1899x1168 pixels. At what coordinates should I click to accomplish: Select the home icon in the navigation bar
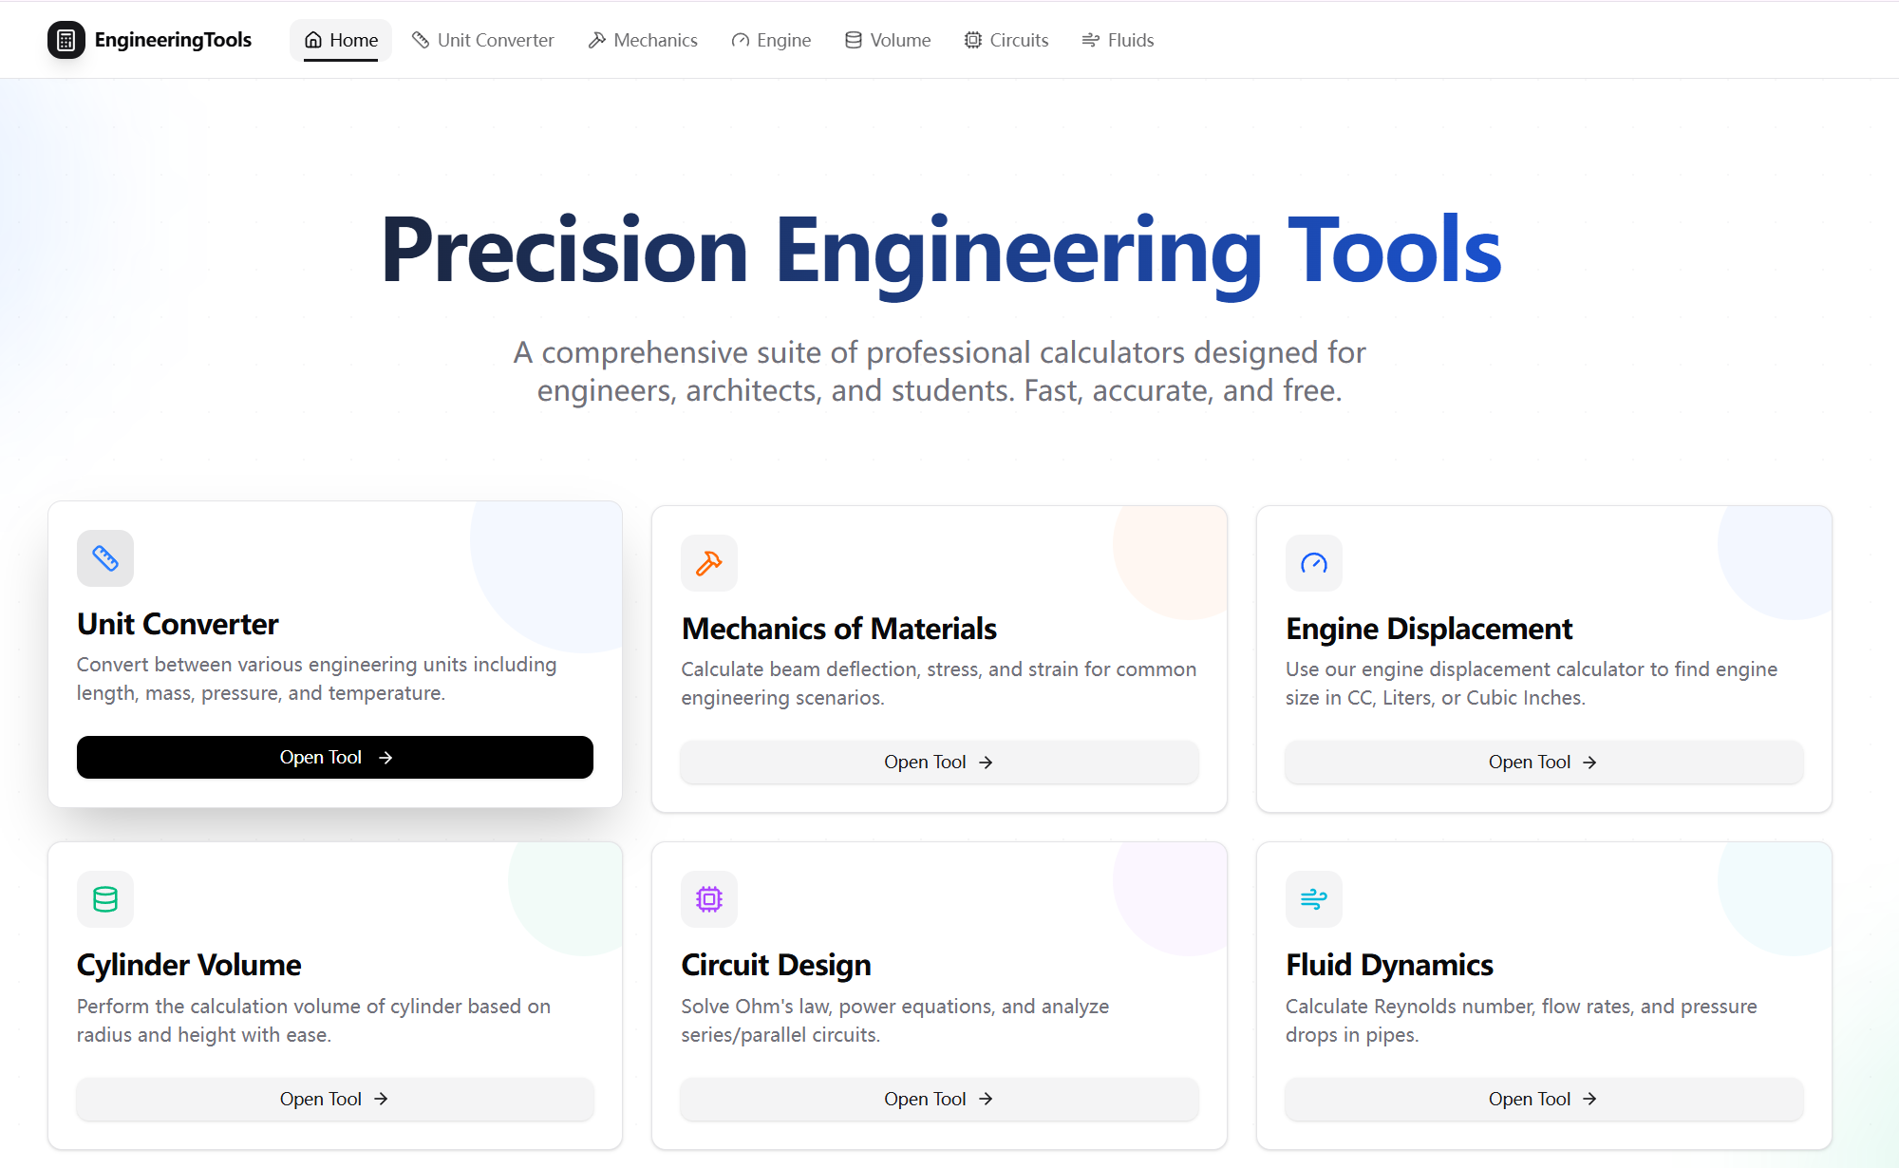312,40
